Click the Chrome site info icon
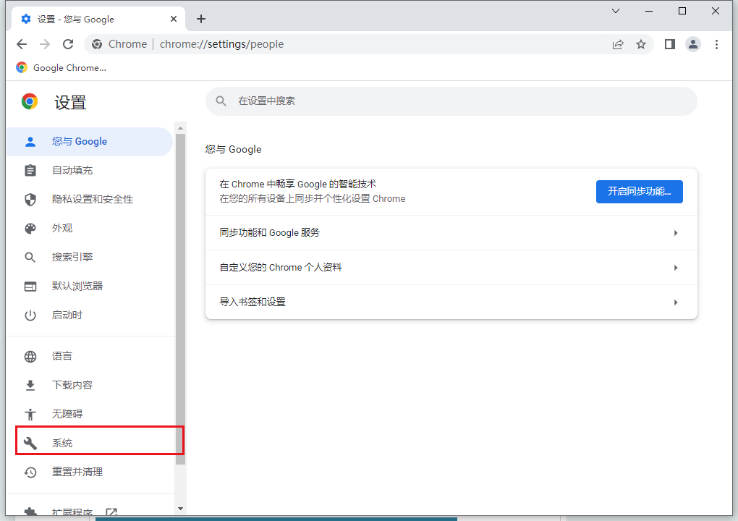The height and width of the screenshot is (521, 738). click(97, 44)
